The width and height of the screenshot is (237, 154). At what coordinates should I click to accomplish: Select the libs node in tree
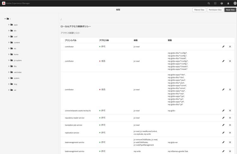(x=15, y=66)
